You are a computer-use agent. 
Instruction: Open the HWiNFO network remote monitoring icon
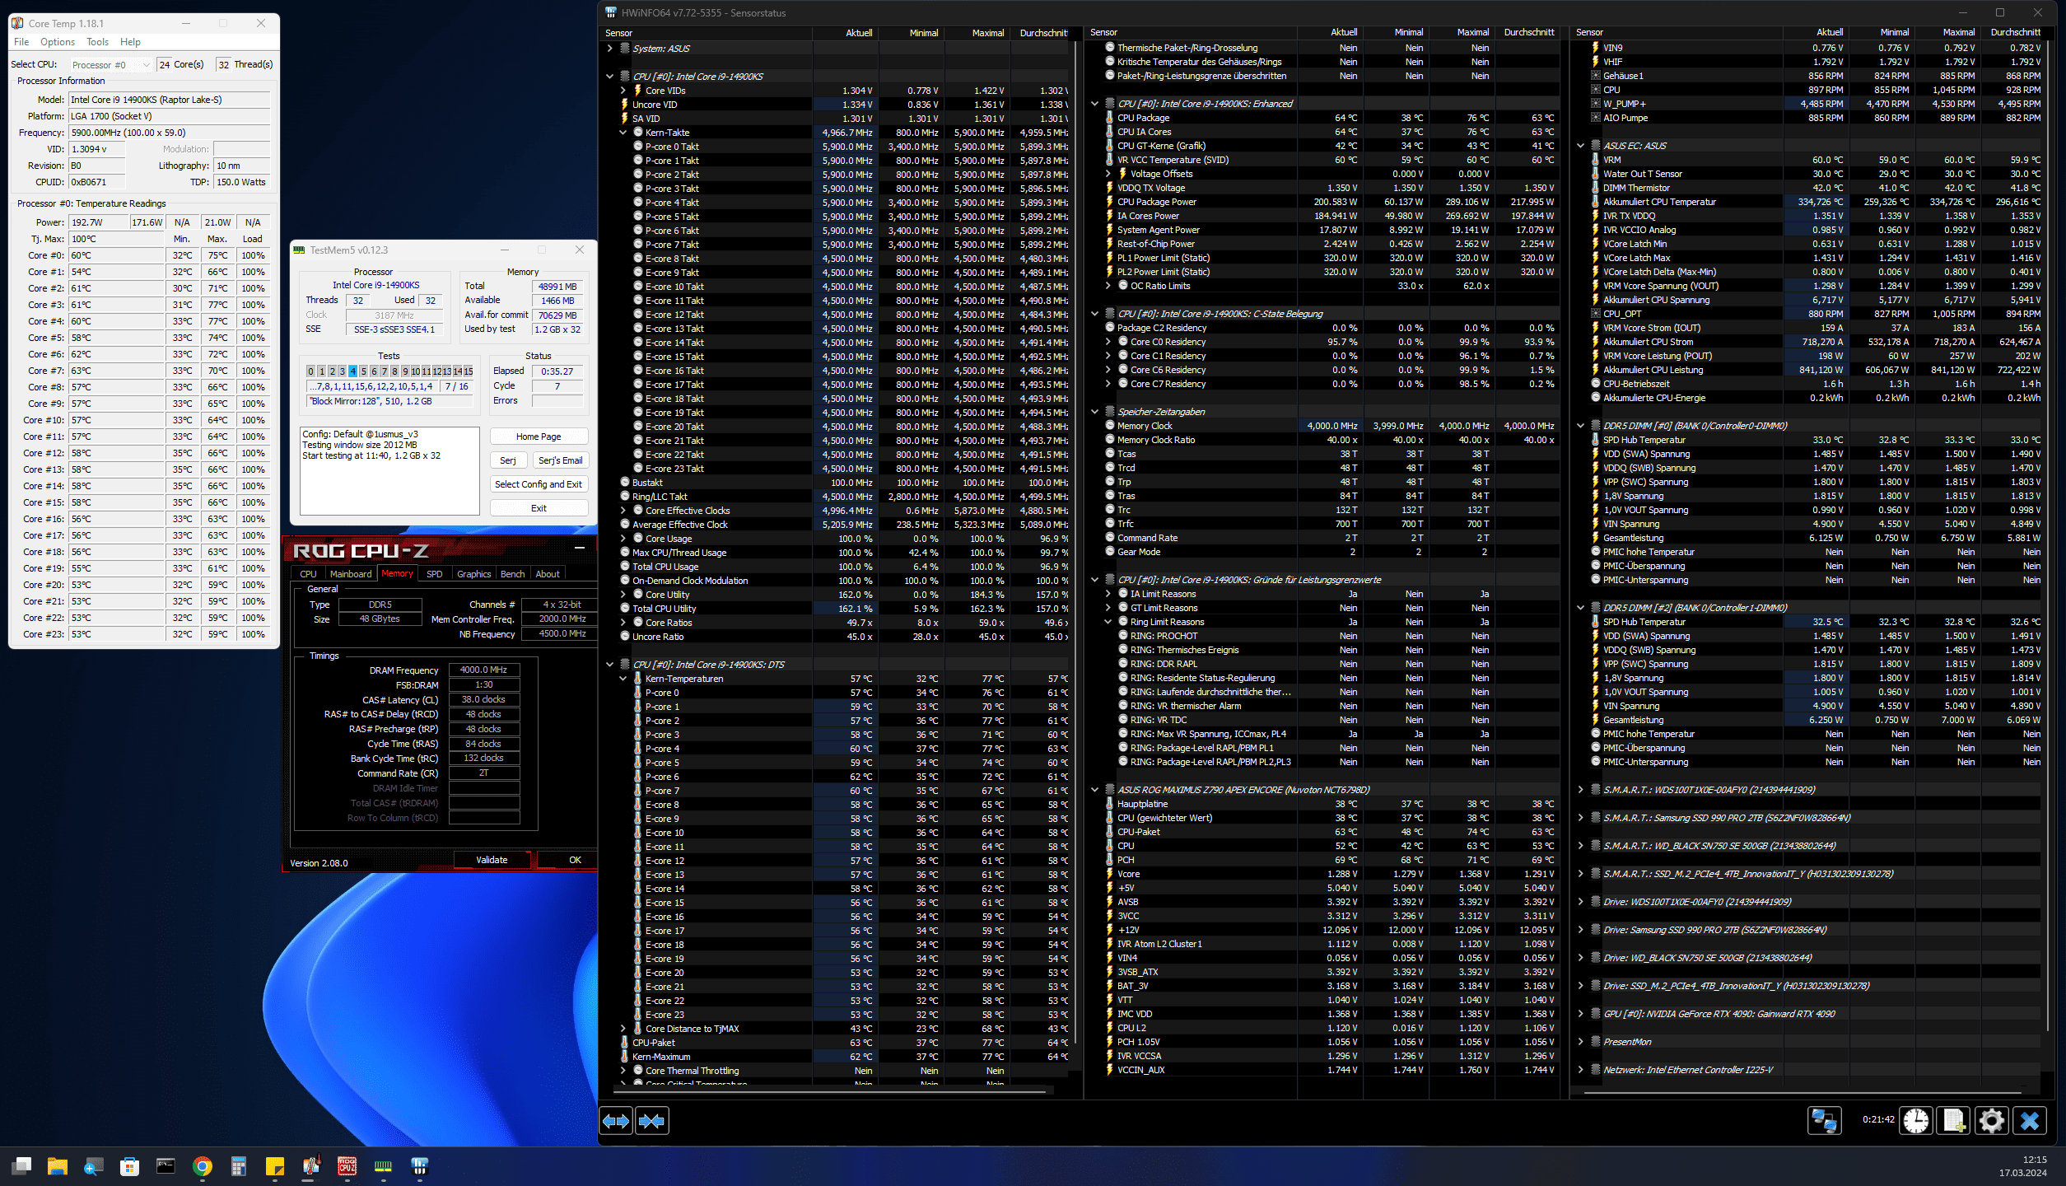pos(1824,1120)
